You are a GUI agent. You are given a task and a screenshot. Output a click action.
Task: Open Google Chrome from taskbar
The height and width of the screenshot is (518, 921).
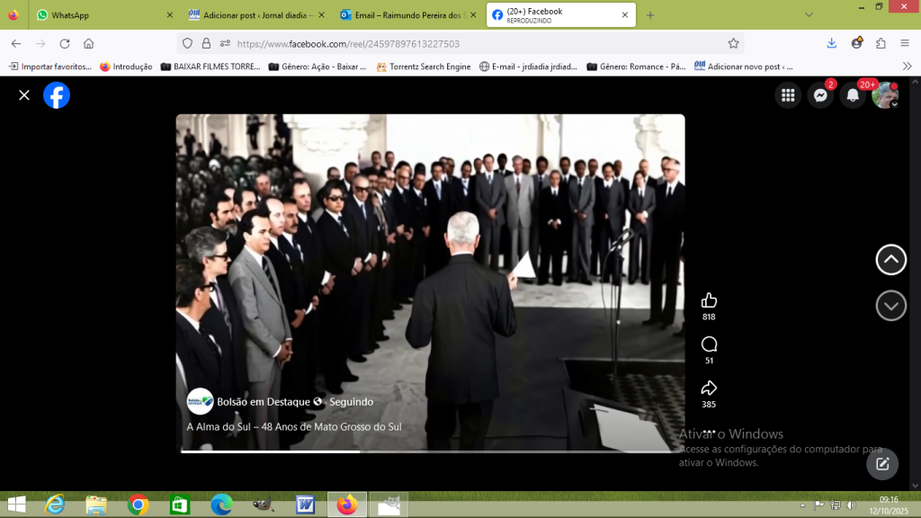pos(138,505)
